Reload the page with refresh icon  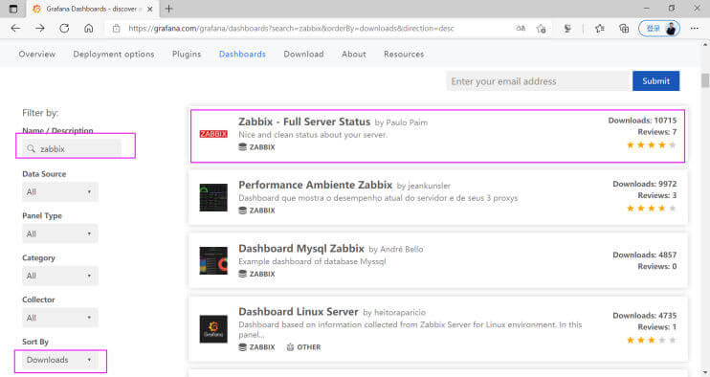click(64, 28)
